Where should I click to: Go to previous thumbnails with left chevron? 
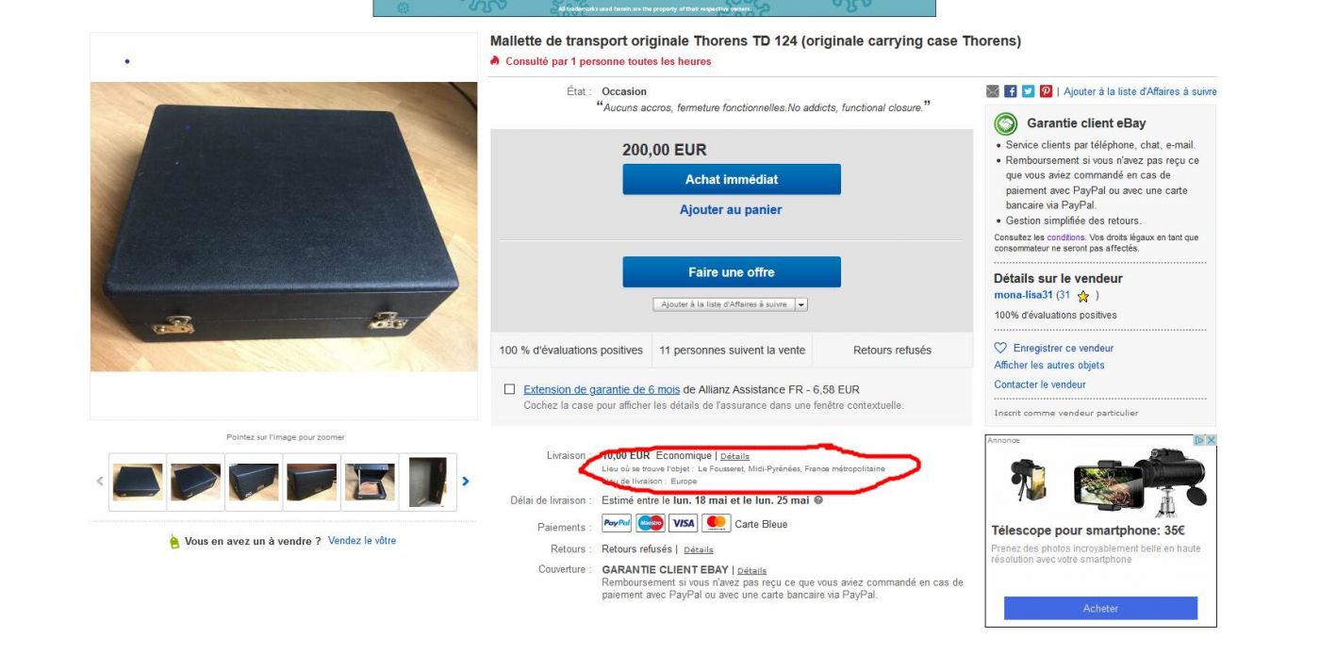[101, 482]
